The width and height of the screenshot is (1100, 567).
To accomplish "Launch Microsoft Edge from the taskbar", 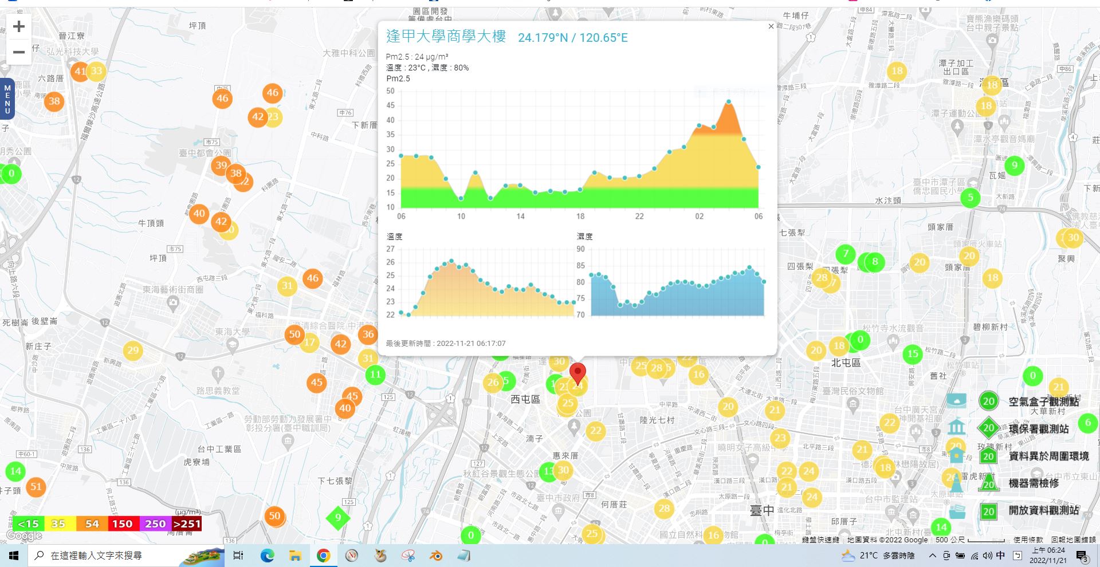I will pos(268,556).
